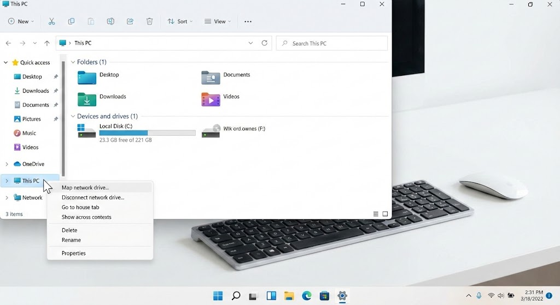Show hidden tray icons chevron
Screen dimensions: 560x305
(x=469, y=295)
